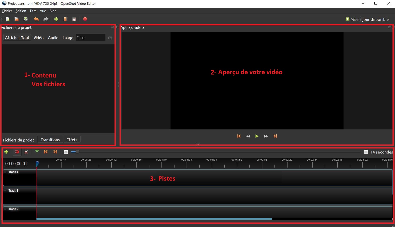Float the 'Aperçu vidéo' panel
The width and height of the screenshot is (395, 227).
[390, 27]
